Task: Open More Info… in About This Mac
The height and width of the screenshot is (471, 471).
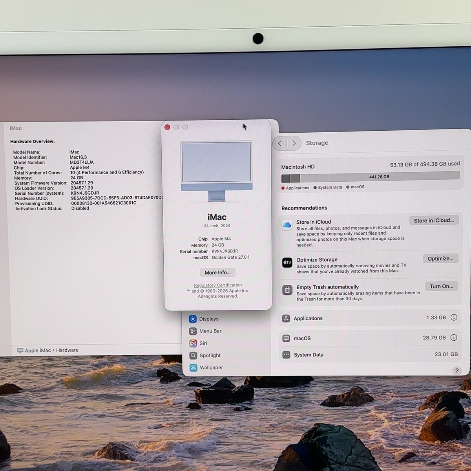Action: coord(217,272)
